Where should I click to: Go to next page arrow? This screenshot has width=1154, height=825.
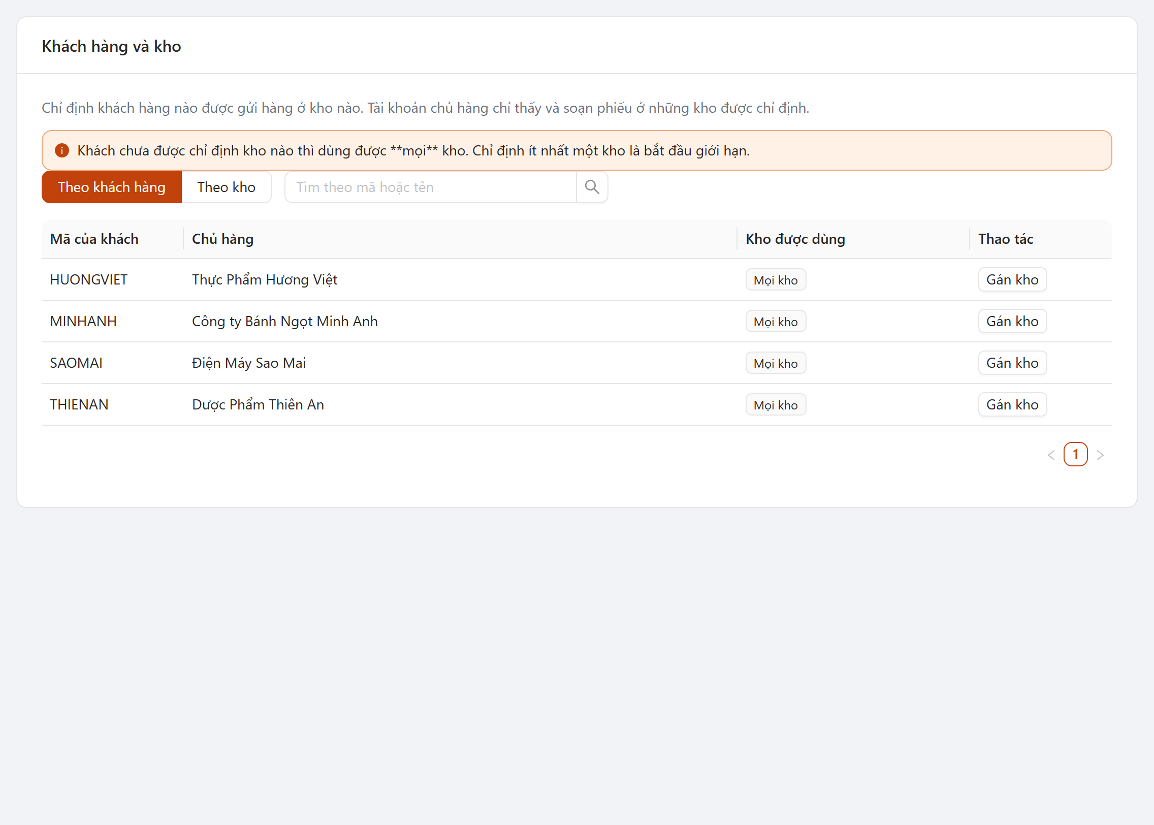point(1100,455)
